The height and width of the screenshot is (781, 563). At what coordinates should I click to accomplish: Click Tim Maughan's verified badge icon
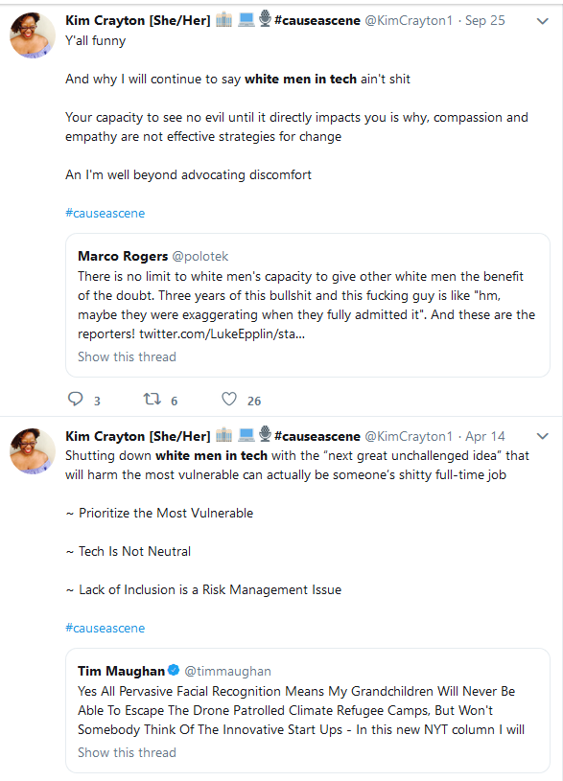click(174, 670)
